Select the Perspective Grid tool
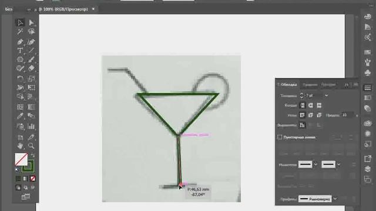Screen dimensions: 376x211 31,96
